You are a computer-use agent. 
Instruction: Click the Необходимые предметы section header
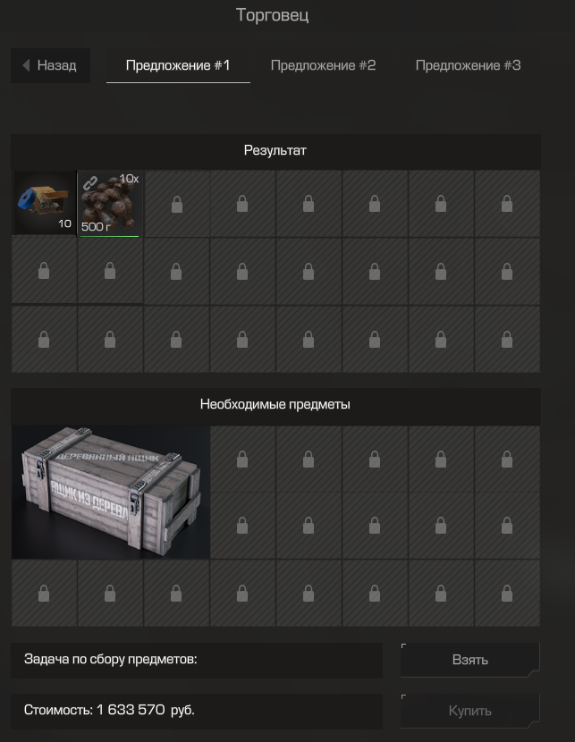[x=275, y=405]
